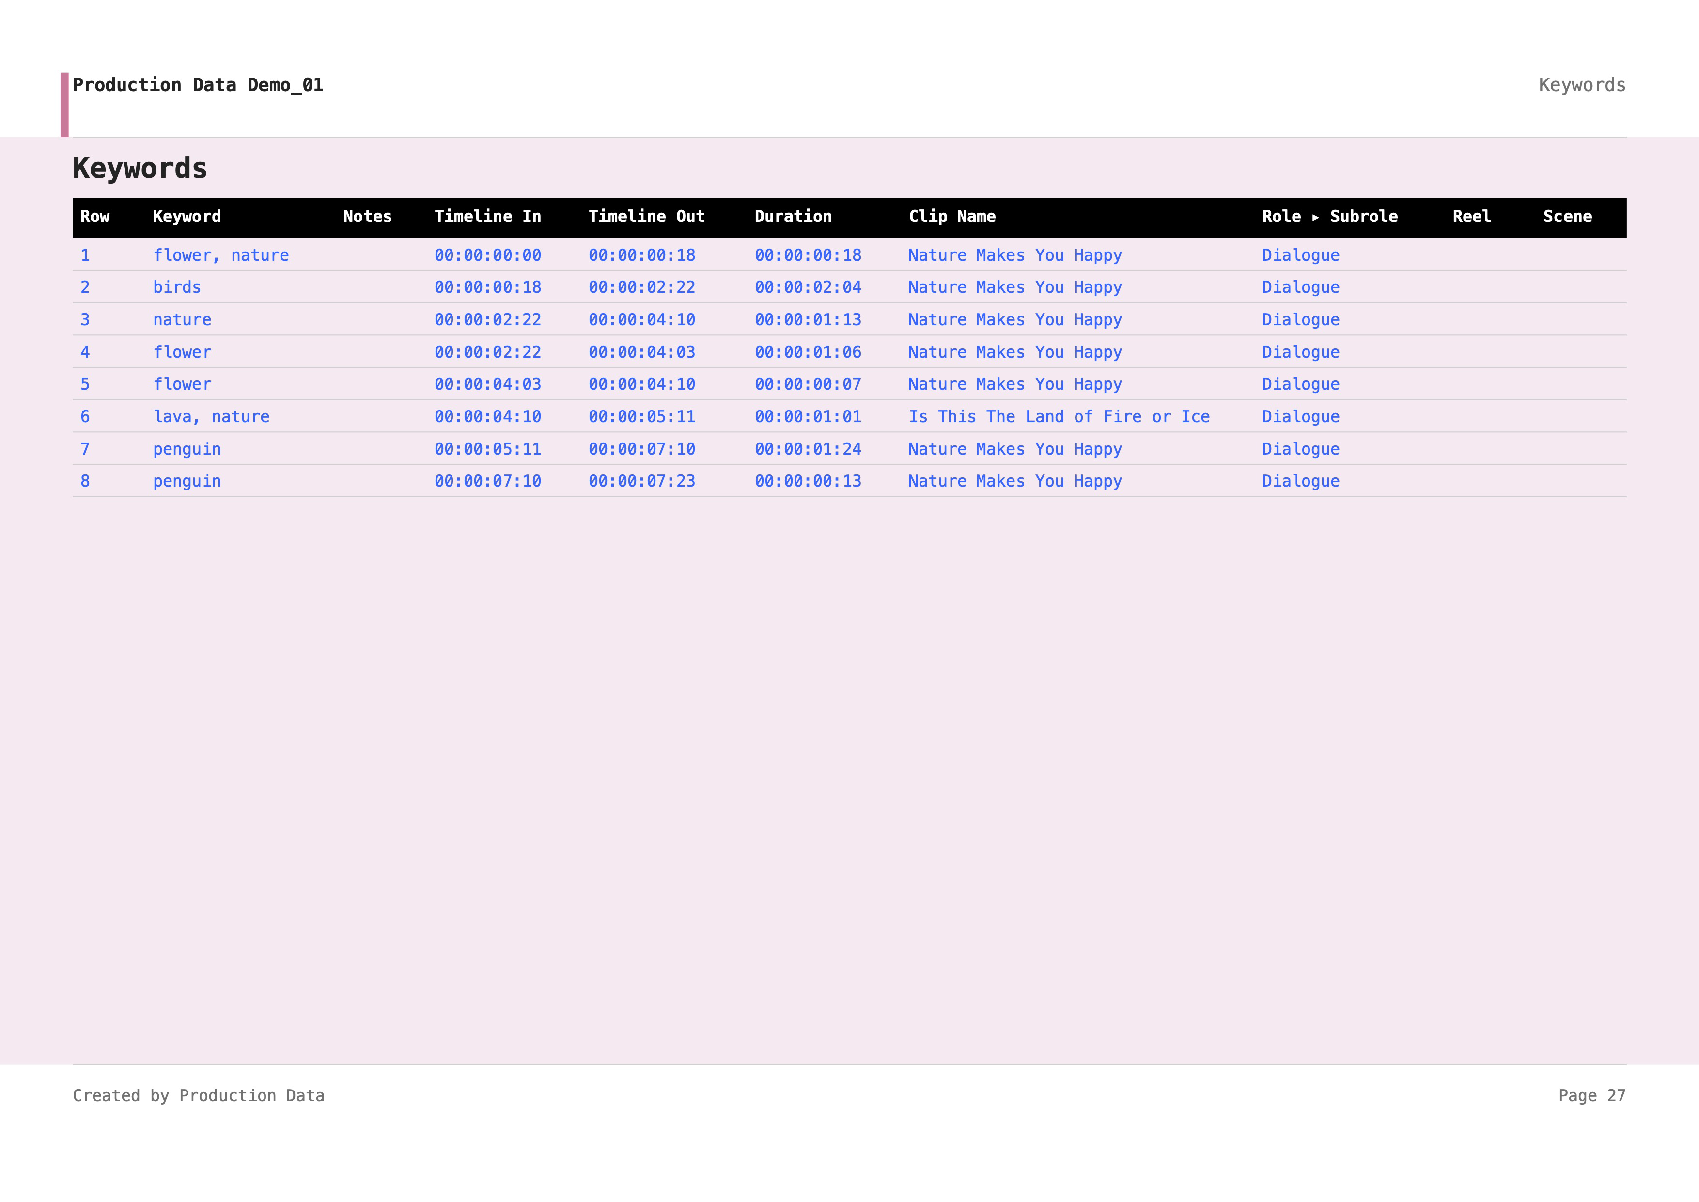This screenshot has height=1202, width=1699.
Task: Open clip 'Is This The Land of Fire or Ice'
Action: (x=1059, y=417)
